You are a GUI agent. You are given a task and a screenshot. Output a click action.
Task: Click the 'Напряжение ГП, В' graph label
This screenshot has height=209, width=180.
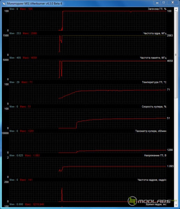pos(155,155)
